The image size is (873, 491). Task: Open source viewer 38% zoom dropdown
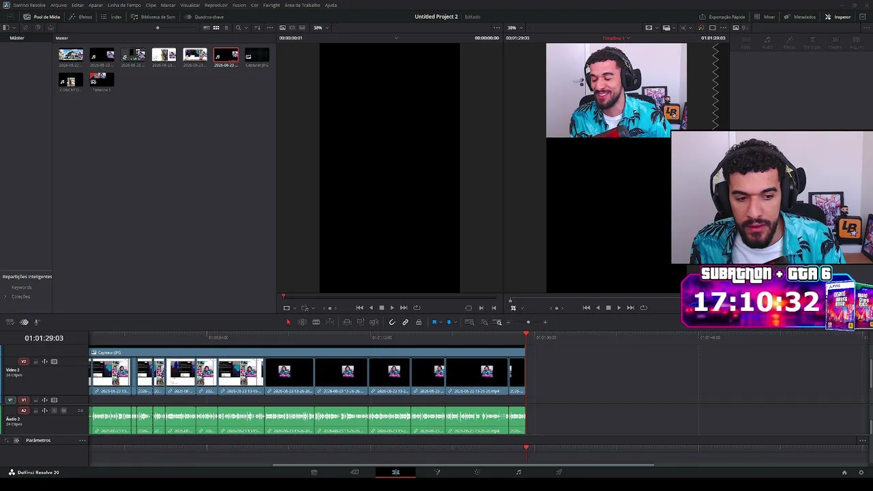[x=321, y=28]
